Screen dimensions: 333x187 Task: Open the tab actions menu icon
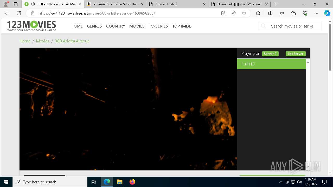(x=16, y=4)
